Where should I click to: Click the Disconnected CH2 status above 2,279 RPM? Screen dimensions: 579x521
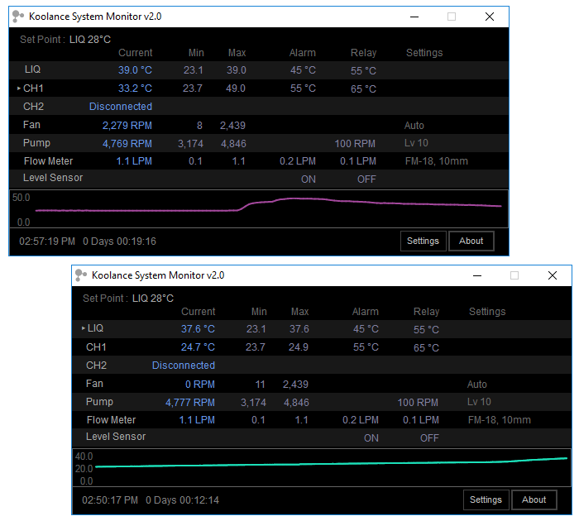[x=121, y=107]
